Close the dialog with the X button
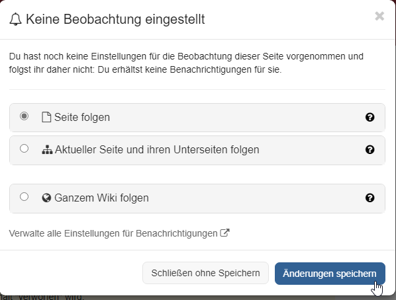 click(x=379, y=16)
